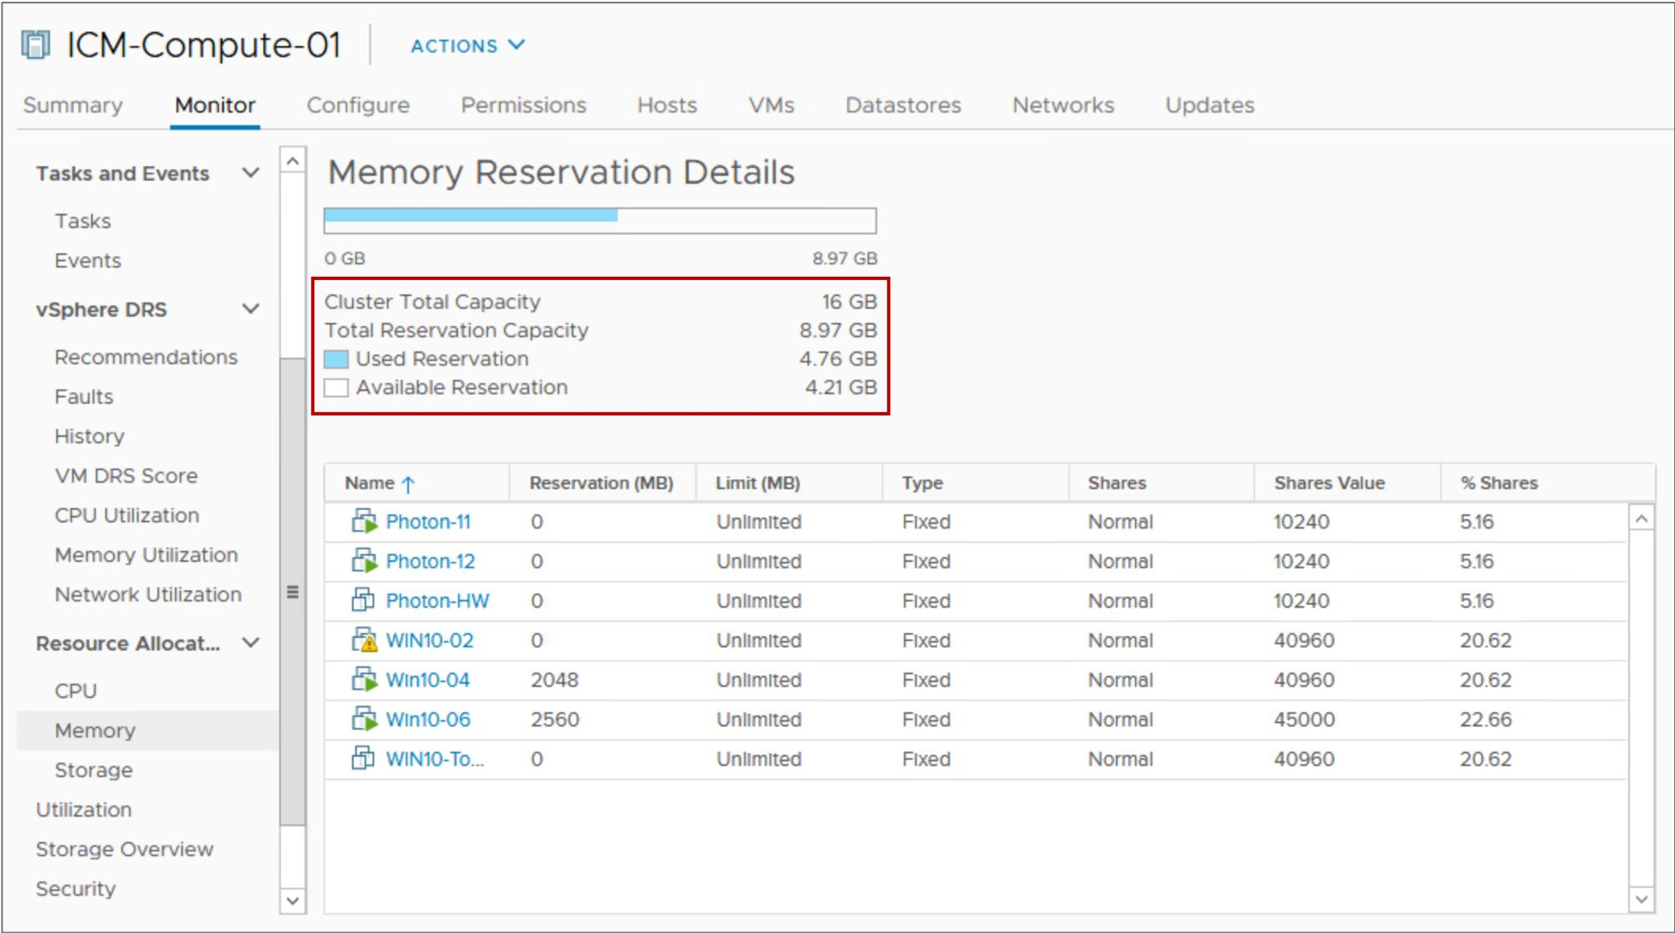Click the sidebar scroll up arrow
The height and width of the screenshot is (933, 1675).
click(x=293, y=160)
